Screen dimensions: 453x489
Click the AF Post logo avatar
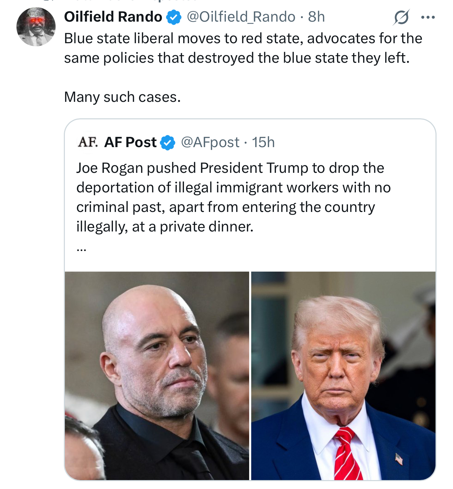(x=88, y=142)
